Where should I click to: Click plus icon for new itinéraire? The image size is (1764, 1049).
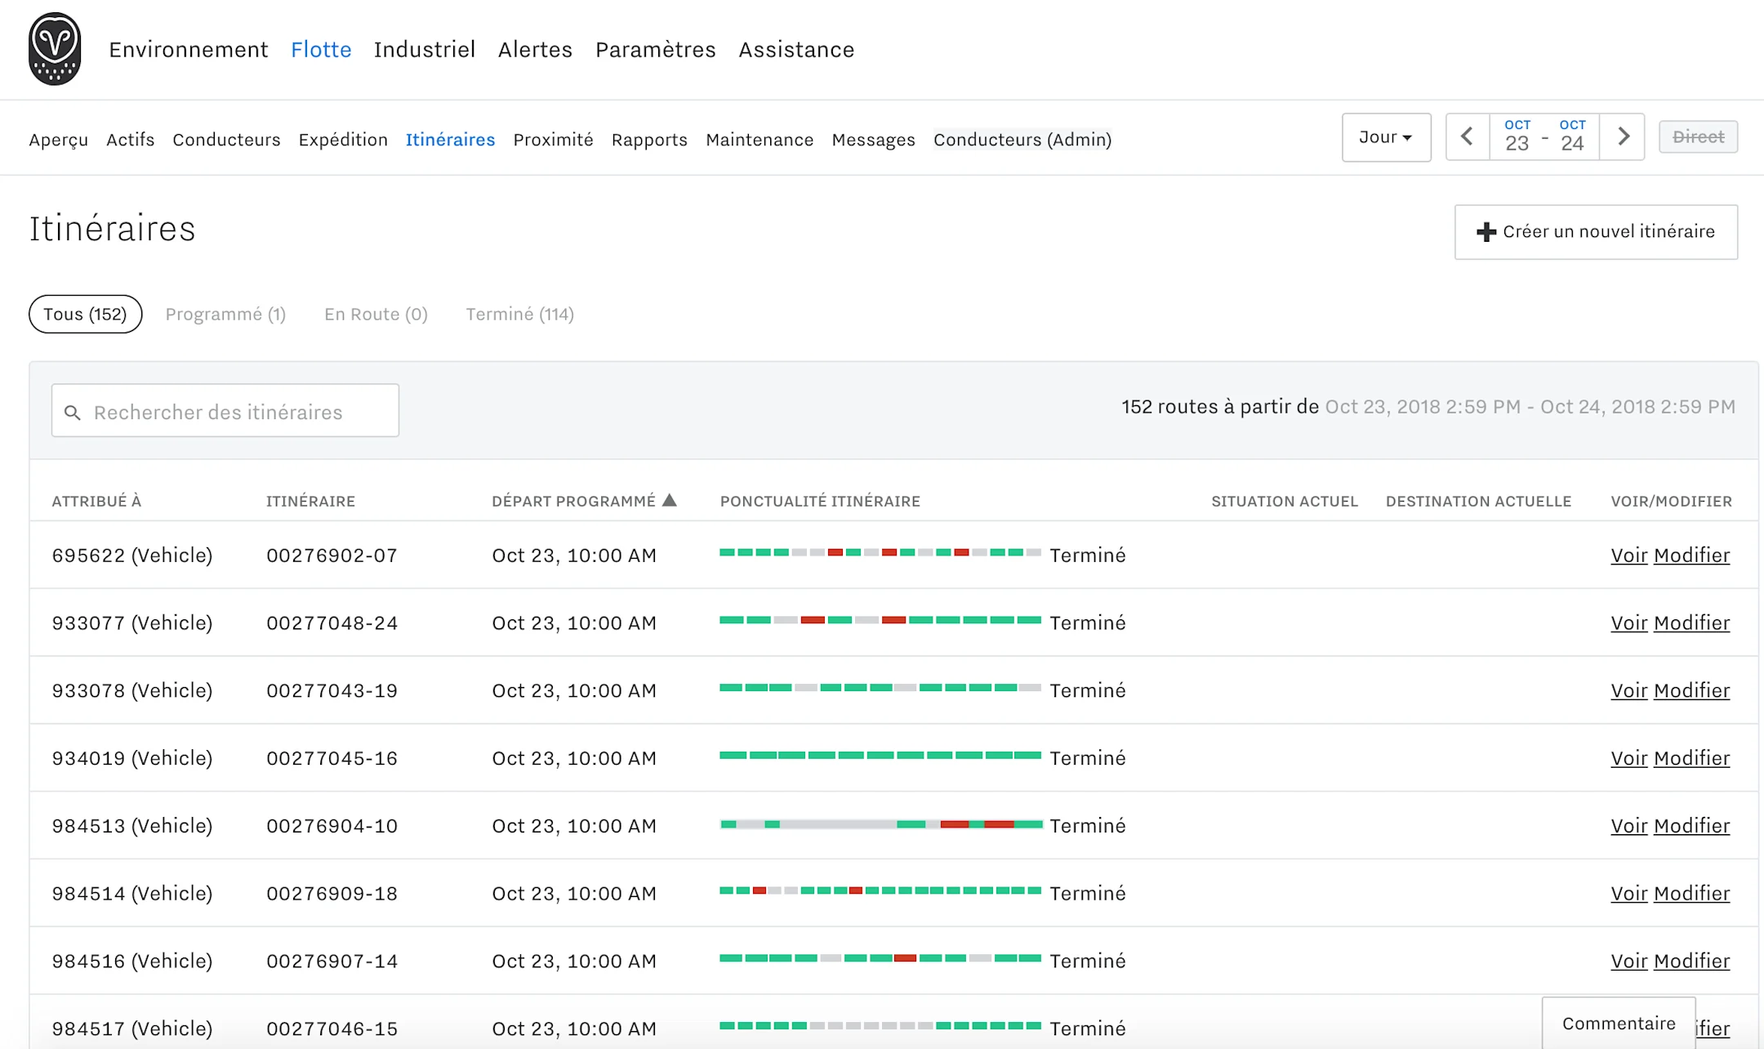click(x=1486, y=232)
